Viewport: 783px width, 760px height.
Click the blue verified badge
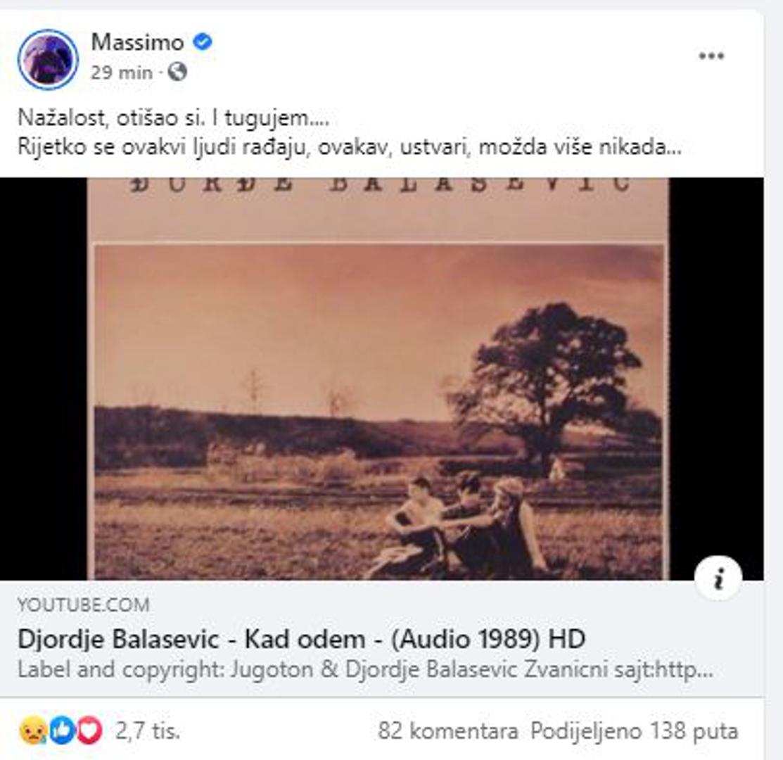[202, 42]
